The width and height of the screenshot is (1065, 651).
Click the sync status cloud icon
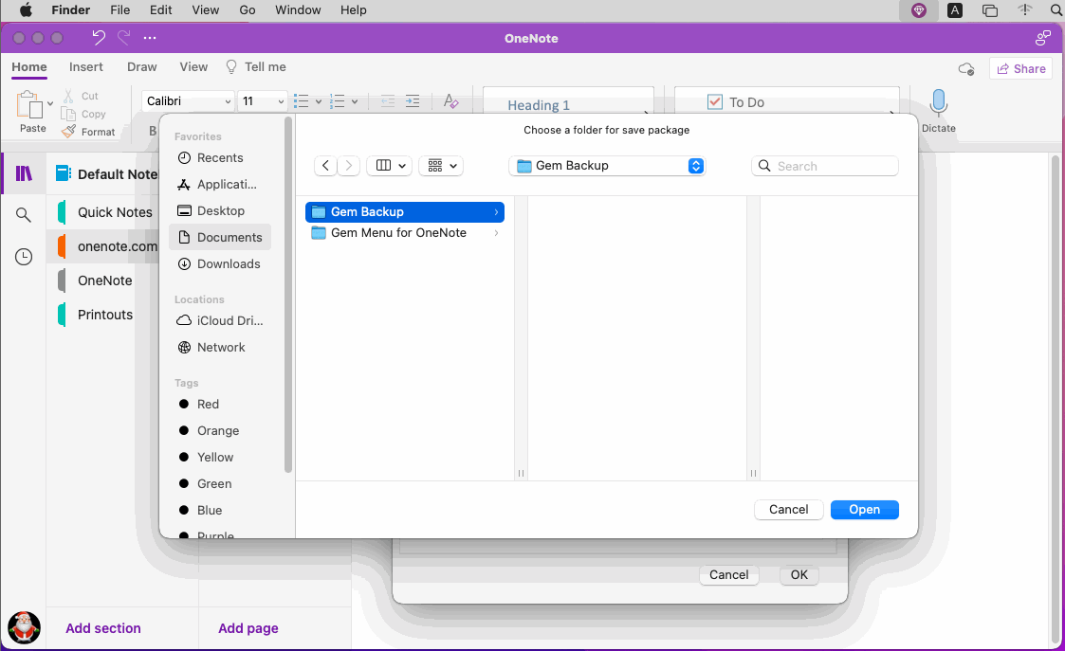click(x=965, y=68)
